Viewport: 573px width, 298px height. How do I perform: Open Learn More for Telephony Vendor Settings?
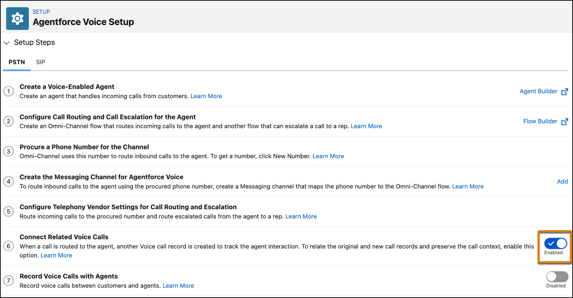point(301,216)
